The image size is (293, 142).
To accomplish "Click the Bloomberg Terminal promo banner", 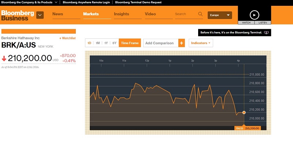I will point(234,33).
